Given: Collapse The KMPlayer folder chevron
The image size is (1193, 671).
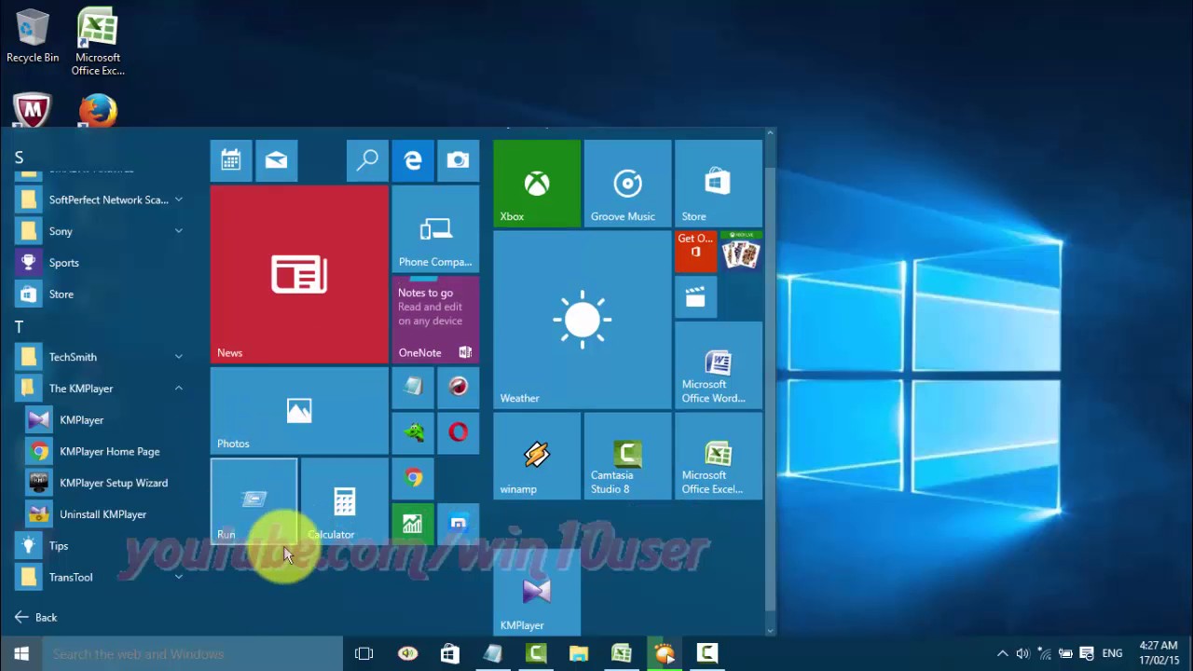Looking at the screenshot, I should pos(178,389).
